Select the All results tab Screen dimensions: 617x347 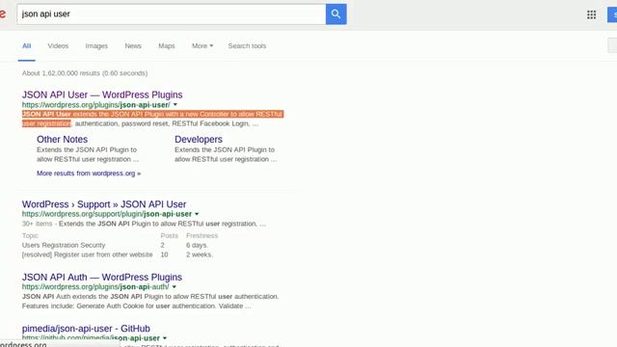[x=26, y=46]
